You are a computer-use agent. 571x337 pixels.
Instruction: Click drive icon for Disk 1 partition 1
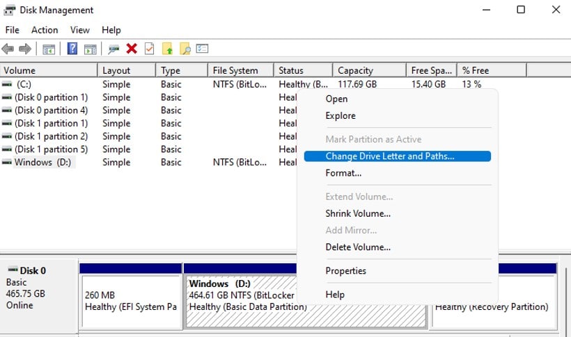(x=7, y=123)
